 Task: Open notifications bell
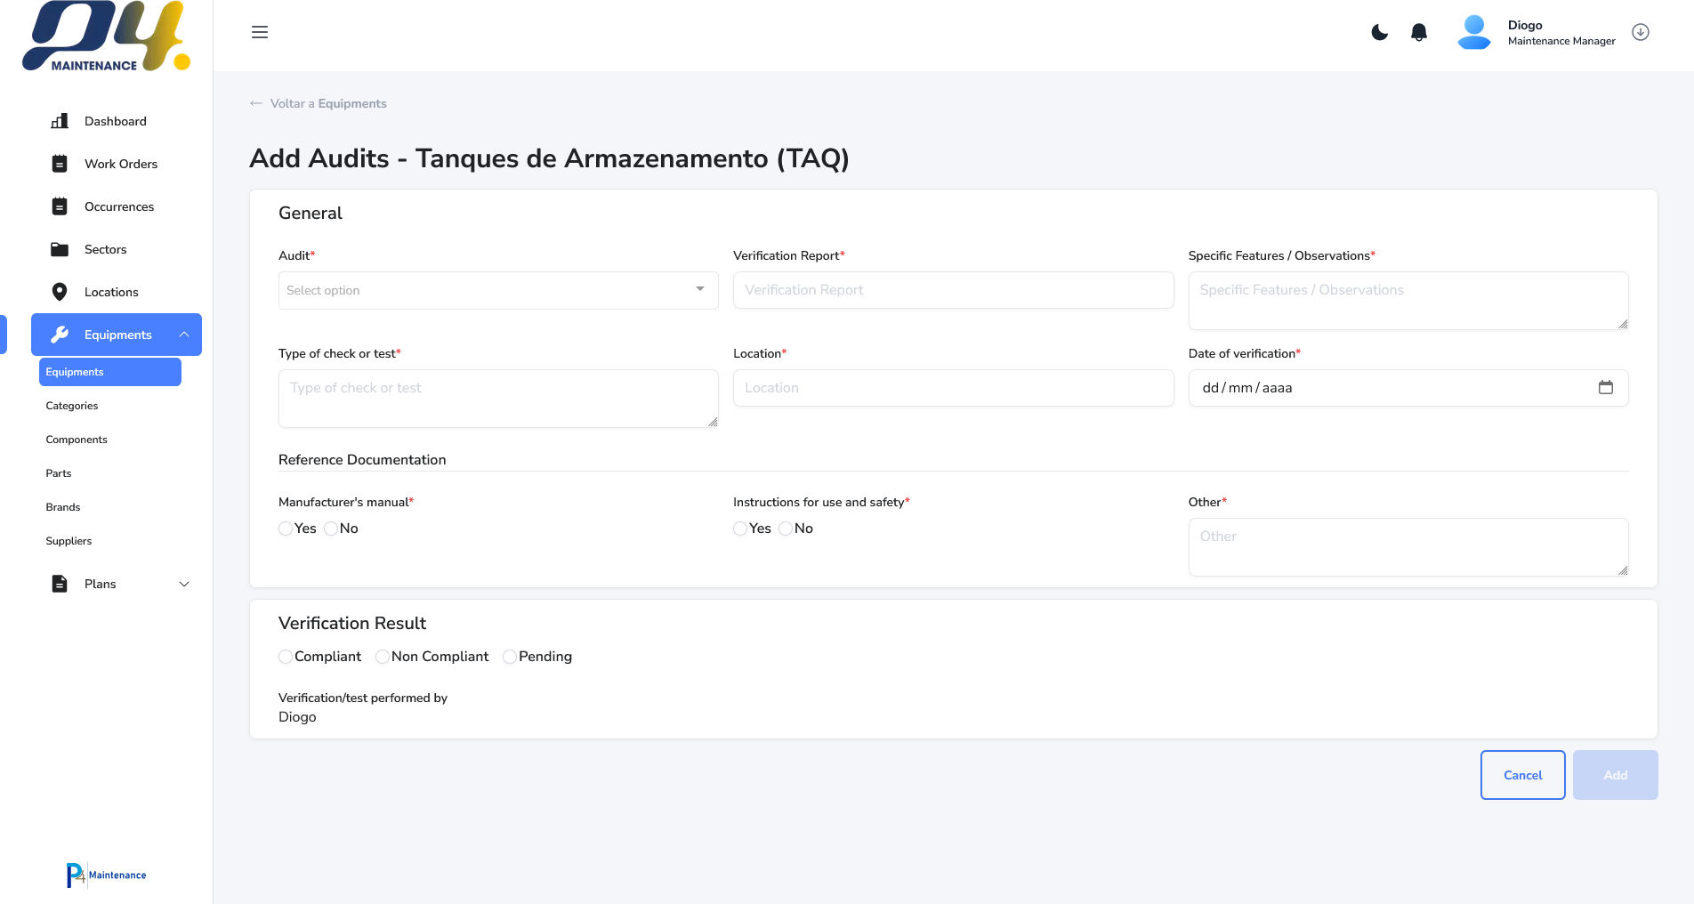(1419, 33)
